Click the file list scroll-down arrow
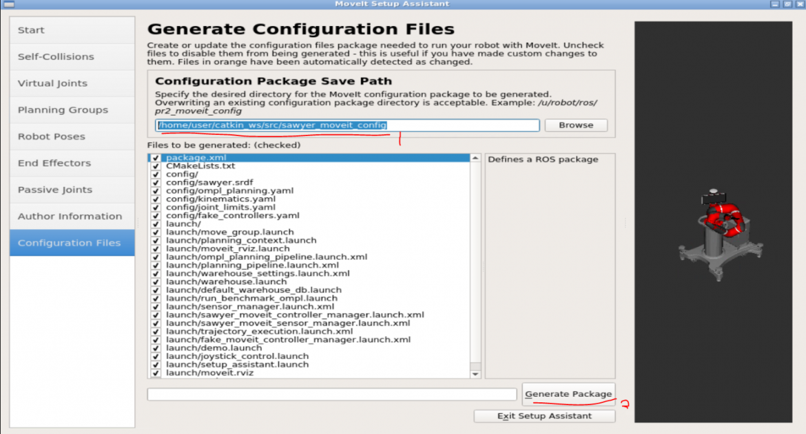This screenshot has width=806, height=434. tap(475, 374)
